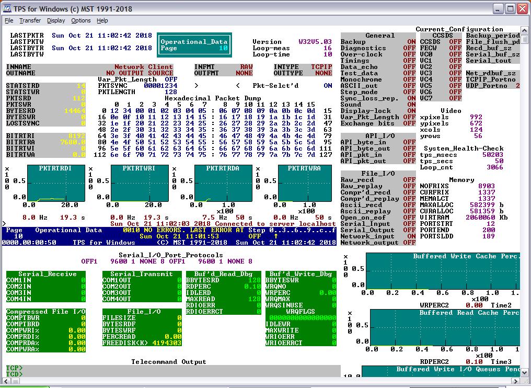This screenshot has height=388, width=531.
Task: Click the Operational_Data Page box
Action: (x=194, y=45)
